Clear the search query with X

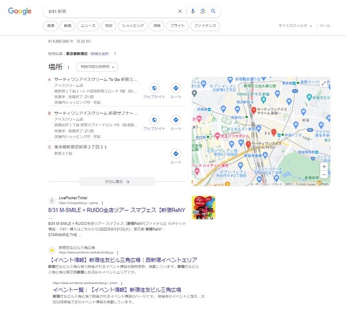pyautogui.click(x=180, y=11)
